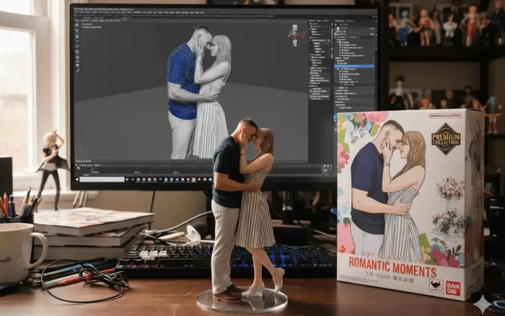Screen dimensions: 505x316
Task: Toggle a checkbox row in the properties panel
Action: point(320,91)
